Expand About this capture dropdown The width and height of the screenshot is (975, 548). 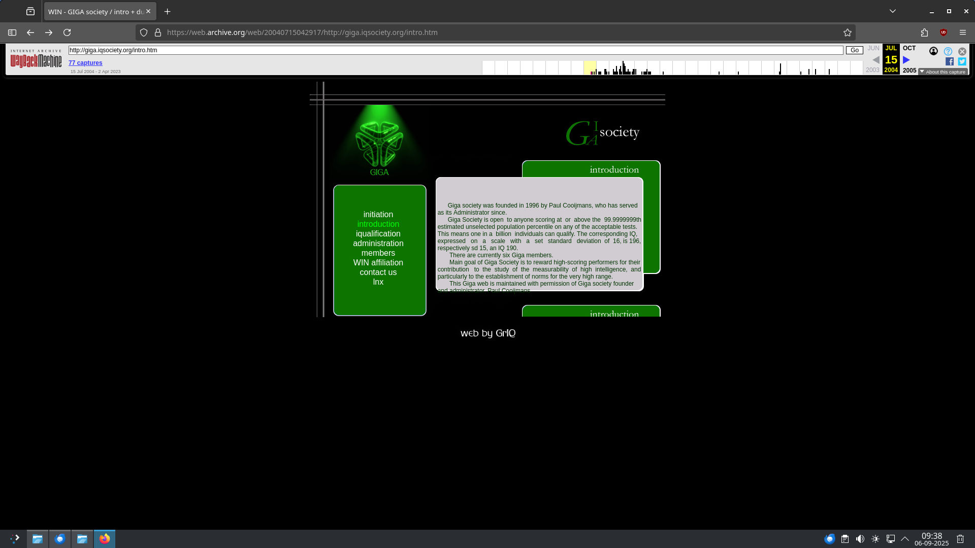pyautogui.click(x=942, y=72)
